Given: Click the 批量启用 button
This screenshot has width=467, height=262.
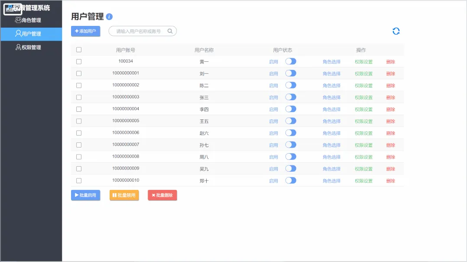Looking at the screenshot, I should [85, 195].
